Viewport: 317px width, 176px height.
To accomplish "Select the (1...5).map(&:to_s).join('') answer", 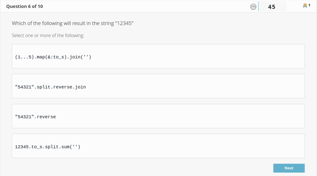I will coord(158,56).
